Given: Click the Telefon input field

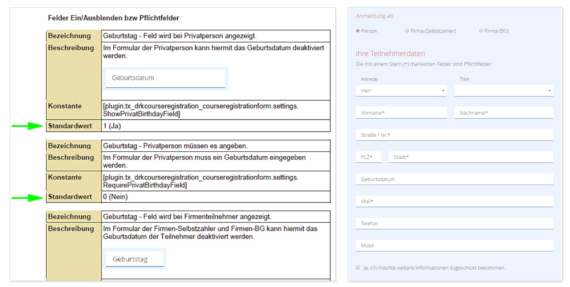Looking at the screenshot, I should tap(455, 224).
